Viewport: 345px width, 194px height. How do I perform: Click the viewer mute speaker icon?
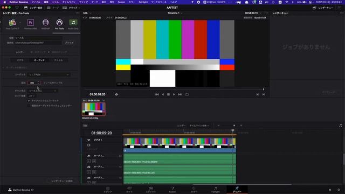point(116,94)
